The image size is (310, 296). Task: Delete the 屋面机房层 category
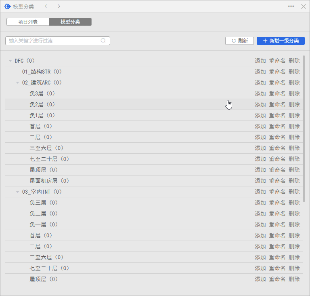point(294,181)
